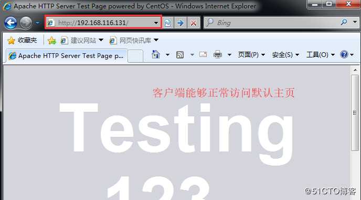Open the 收藏夹 favorites button
The height and width of the screenshot is (200, 361).
click(x=22, y=41)
